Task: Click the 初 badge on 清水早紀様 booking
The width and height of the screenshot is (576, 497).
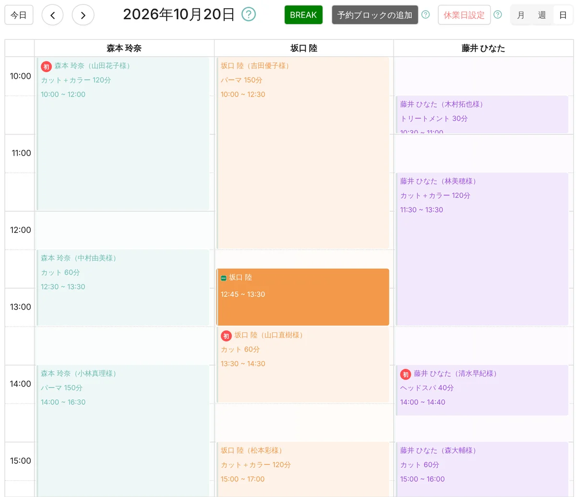Action: click(406, 374)
